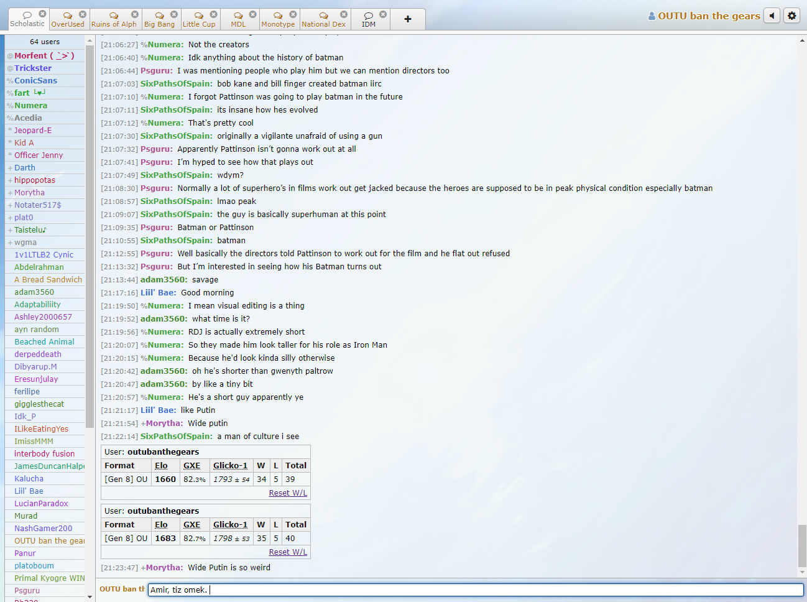Click the close icon on National Dex tab
This screenshot has width=807, height=602.
[344, 14]
